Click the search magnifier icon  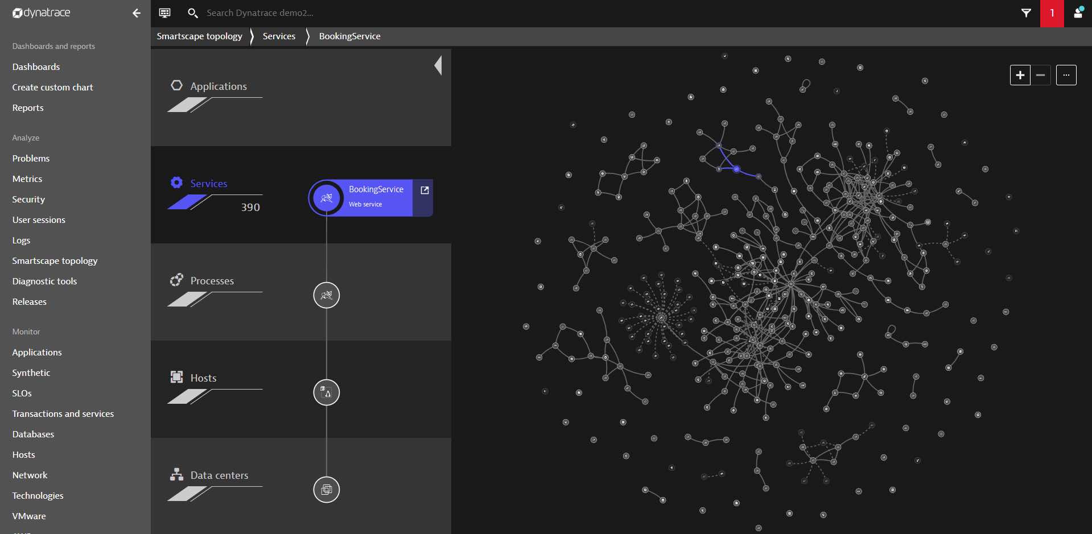click(193, 13)
